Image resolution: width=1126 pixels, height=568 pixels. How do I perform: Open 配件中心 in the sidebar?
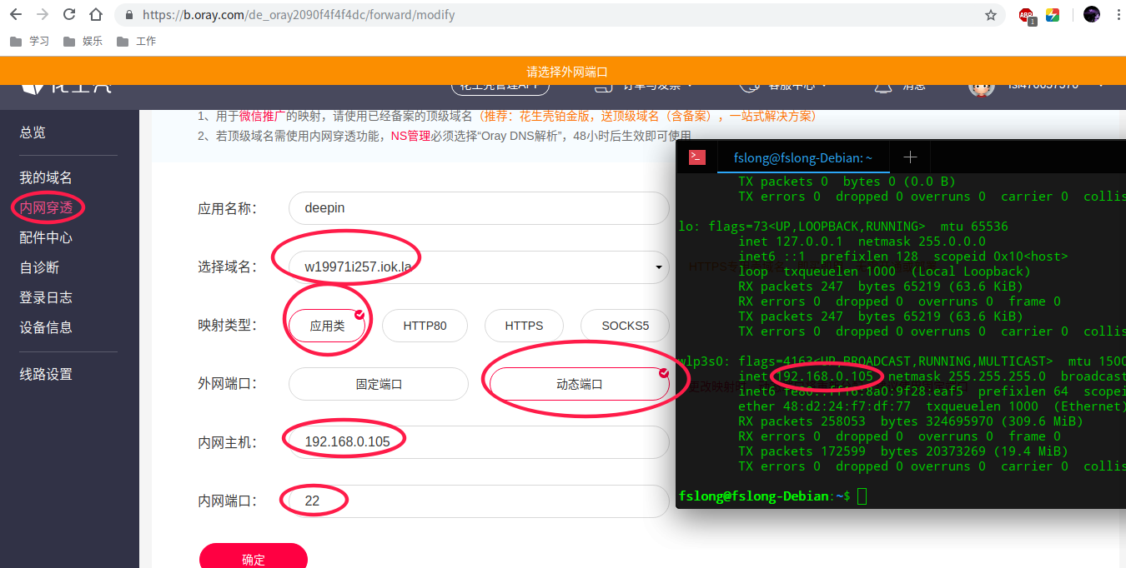(x=46, y=237)
